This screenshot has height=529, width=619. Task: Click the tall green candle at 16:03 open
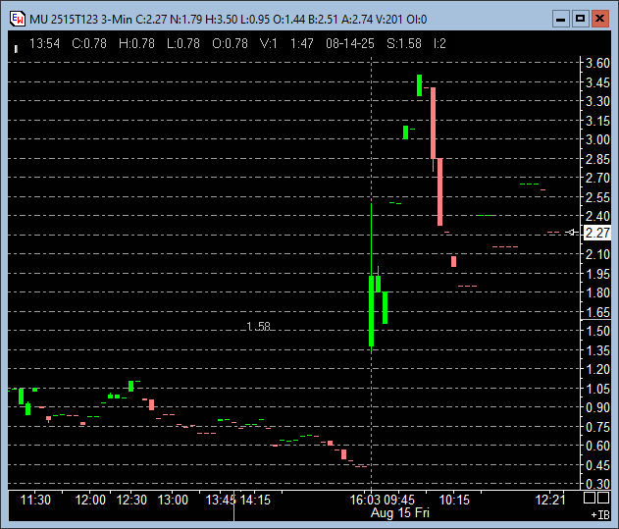[371, 311]
